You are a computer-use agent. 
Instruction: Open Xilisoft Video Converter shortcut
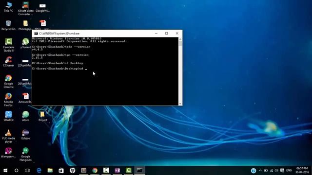tap(25, 9)
